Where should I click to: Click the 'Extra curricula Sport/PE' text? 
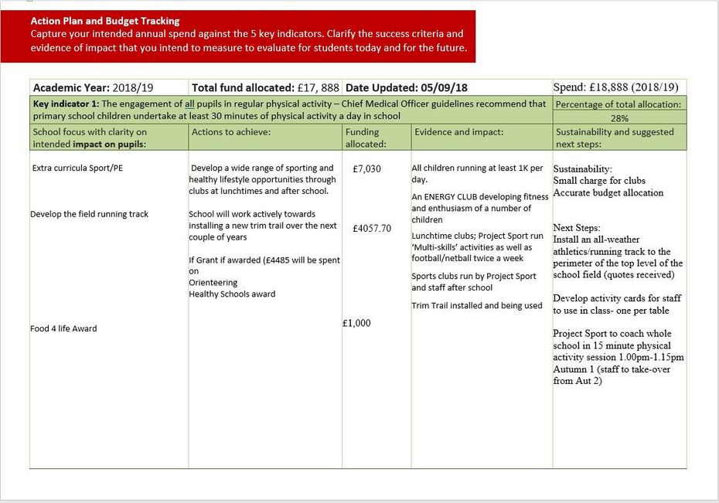pos(77,168)
